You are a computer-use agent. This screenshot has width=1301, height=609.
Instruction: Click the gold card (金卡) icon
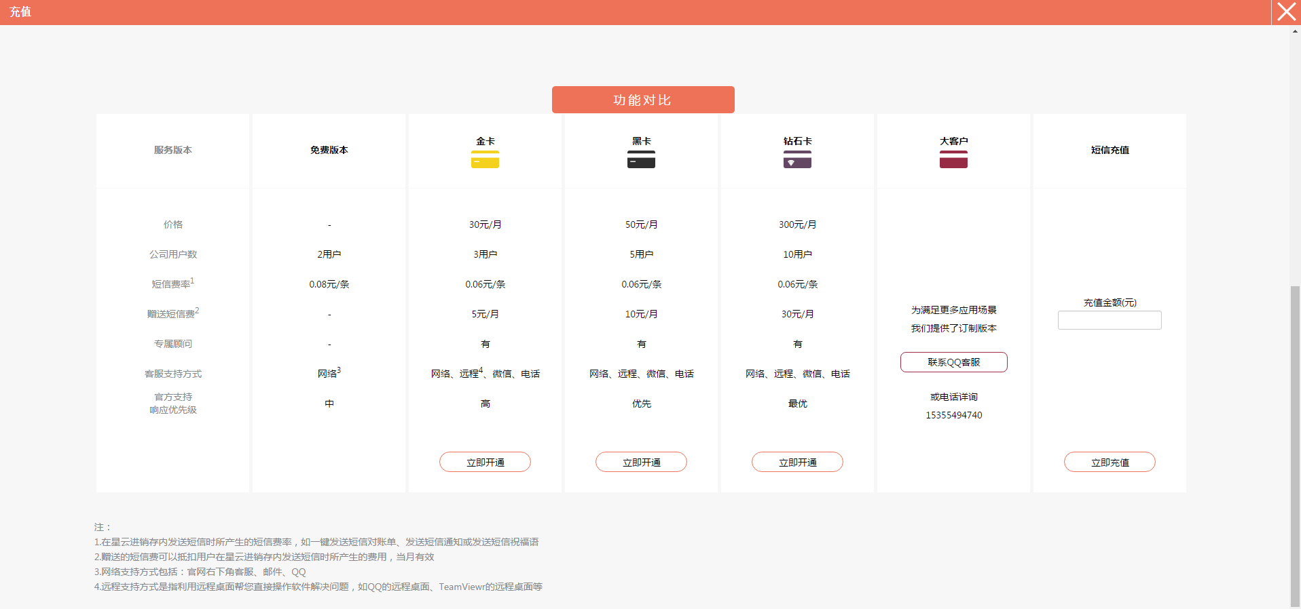tap(485, 159)
